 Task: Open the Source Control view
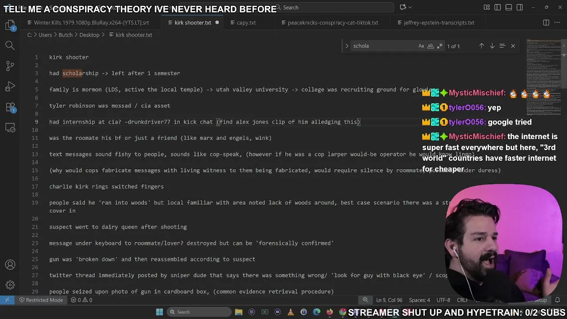tap(10, 66)
